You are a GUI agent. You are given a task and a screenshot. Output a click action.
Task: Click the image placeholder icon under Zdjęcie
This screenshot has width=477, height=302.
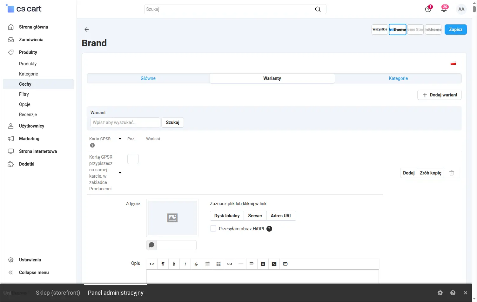(x=172, y=218)
